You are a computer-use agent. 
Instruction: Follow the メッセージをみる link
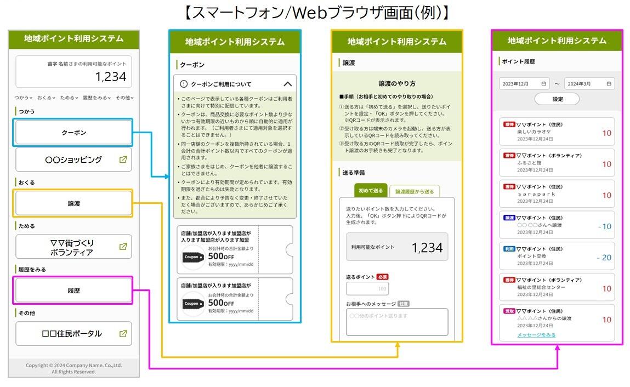point(536,335)
